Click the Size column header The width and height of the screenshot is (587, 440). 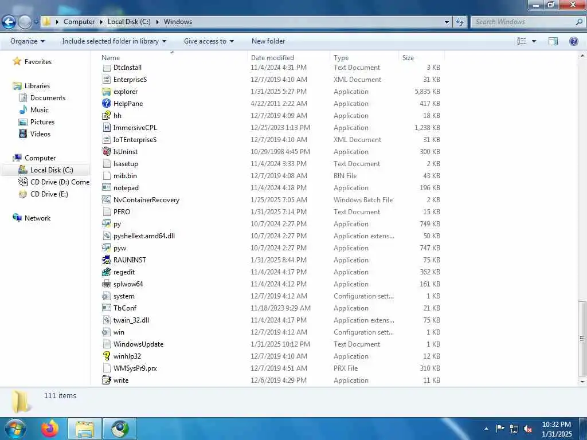(x=421, y=58)
